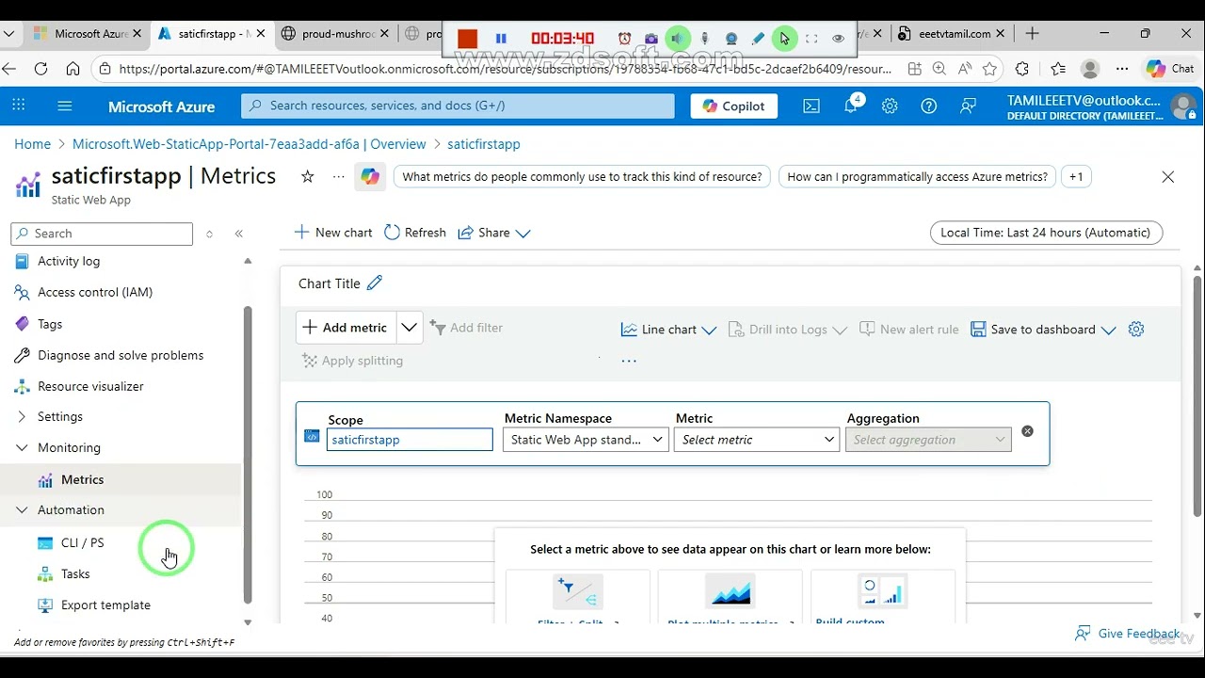Screen dimensions: 1205x678
Task: Open the Add metric dropdown arrow
Action: pyautogui.click(x=410, y=328)
